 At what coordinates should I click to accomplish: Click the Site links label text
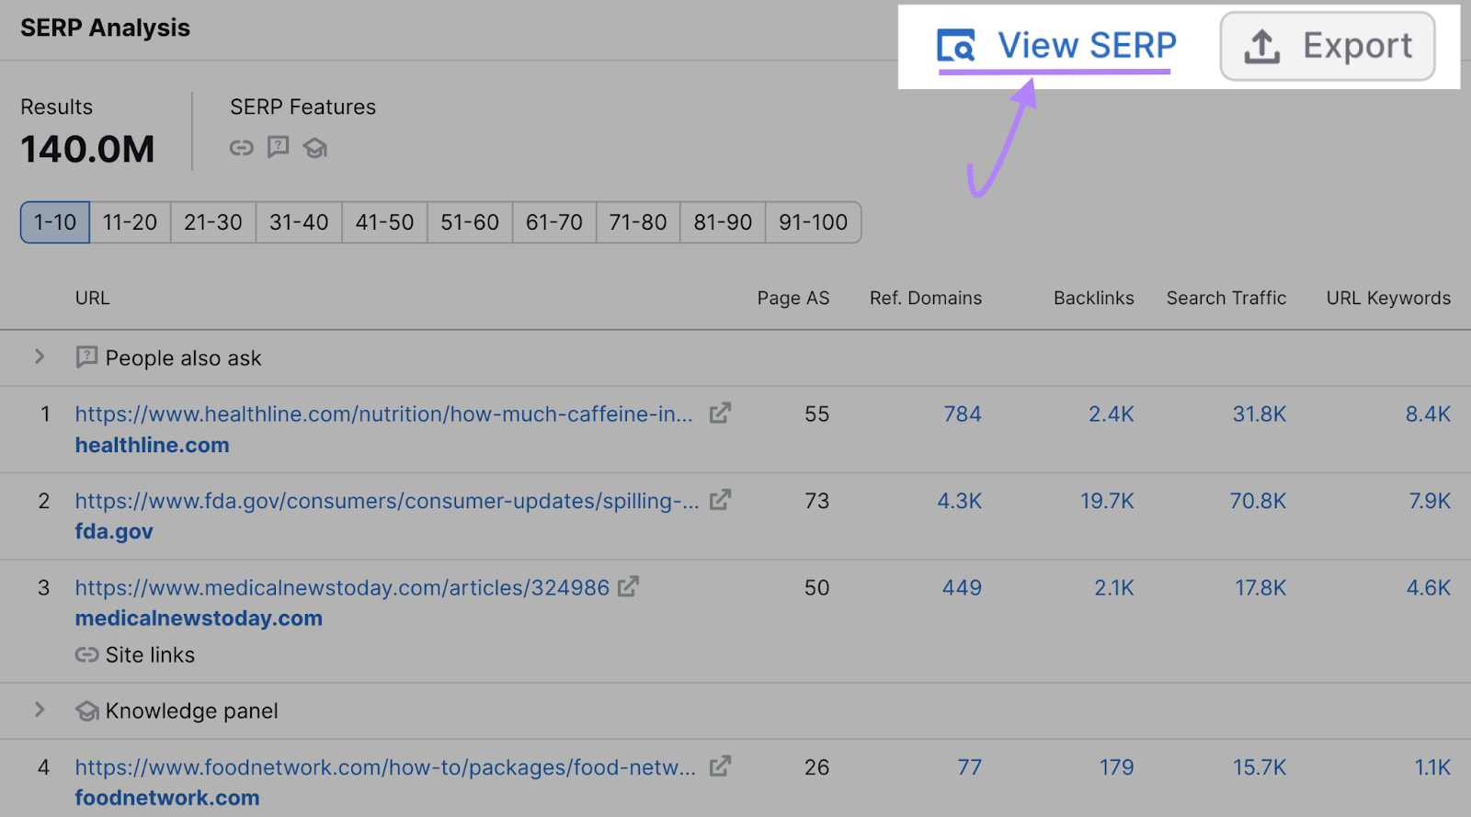click(x=150, y=655)
